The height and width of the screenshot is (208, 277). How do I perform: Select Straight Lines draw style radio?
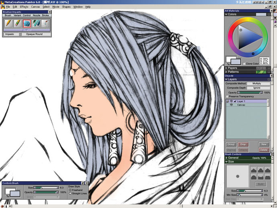(70, 194)
